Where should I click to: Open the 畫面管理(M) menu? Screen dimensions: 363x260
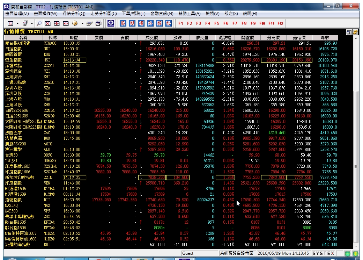(17, 14)
